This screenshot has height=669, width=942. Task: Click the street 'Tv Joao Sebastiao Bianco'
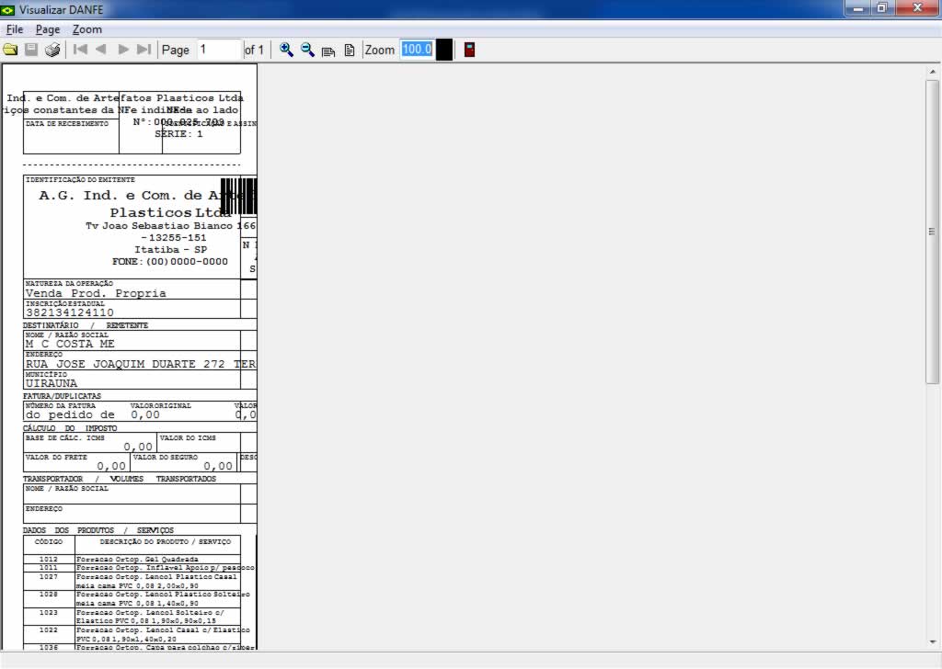coord(159,225)
